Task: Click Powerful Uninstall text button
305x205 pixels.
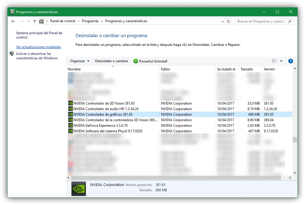Action: (x=153, y=61)
